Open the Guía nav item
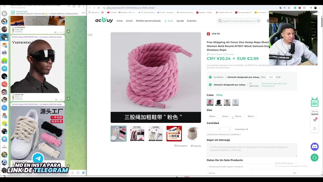 pos(169,21)
